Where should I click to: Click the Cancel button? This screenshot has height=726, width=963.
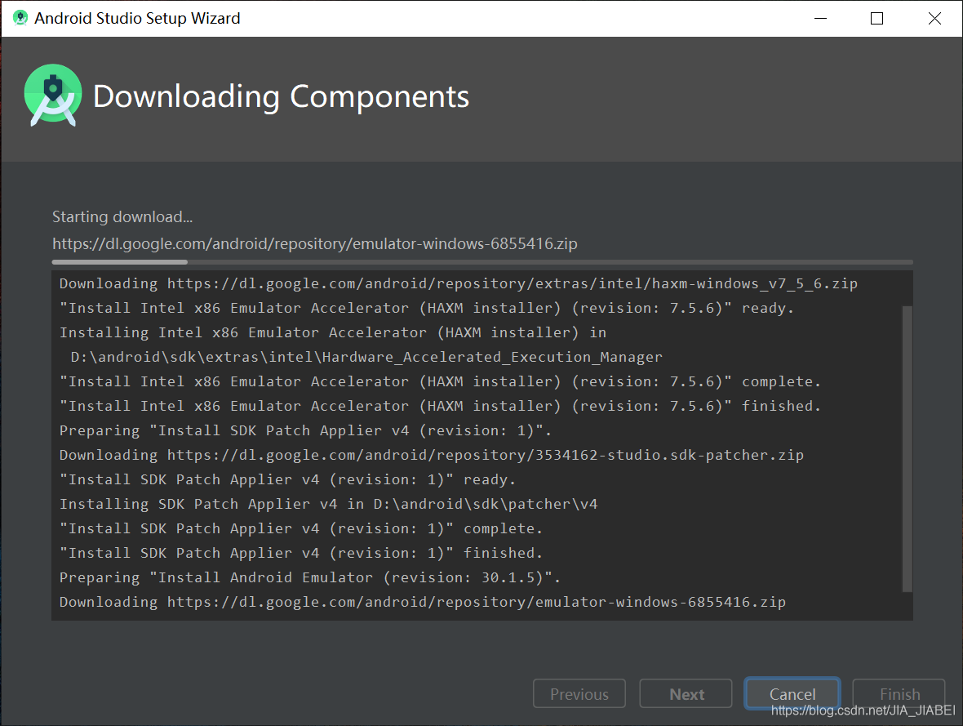[x=792, y=693]
